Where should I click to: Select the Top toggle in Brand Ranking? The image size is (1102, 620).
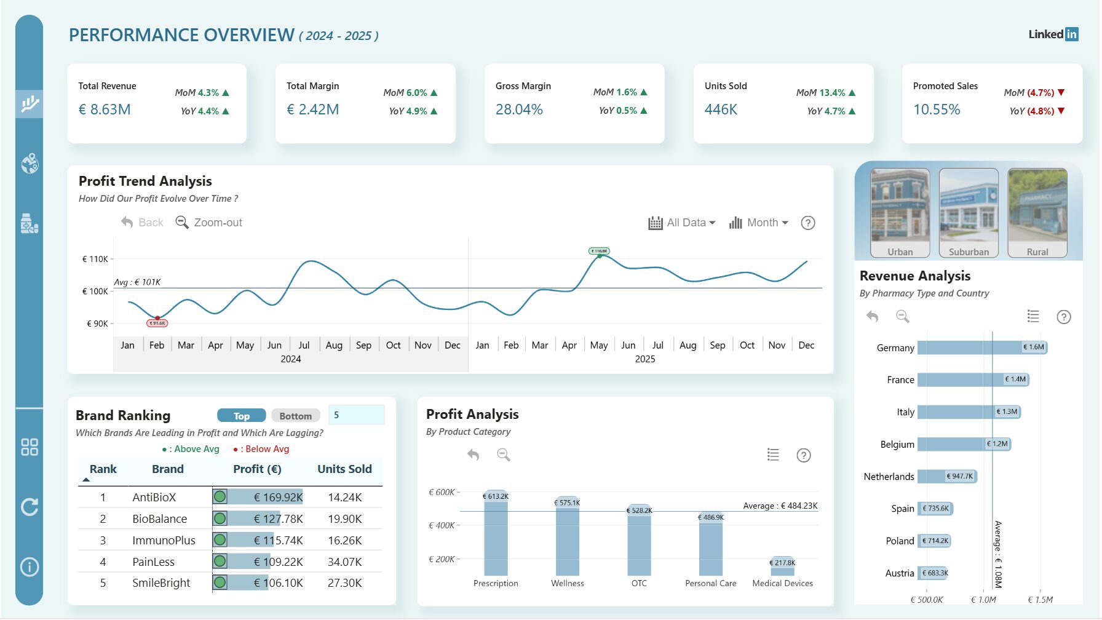(242, 416)
